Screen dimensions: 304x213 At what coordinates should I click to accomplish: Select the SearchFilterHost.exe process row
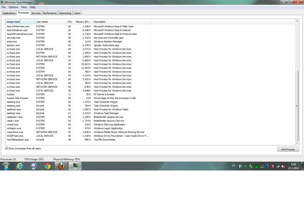tap(78, 26)
